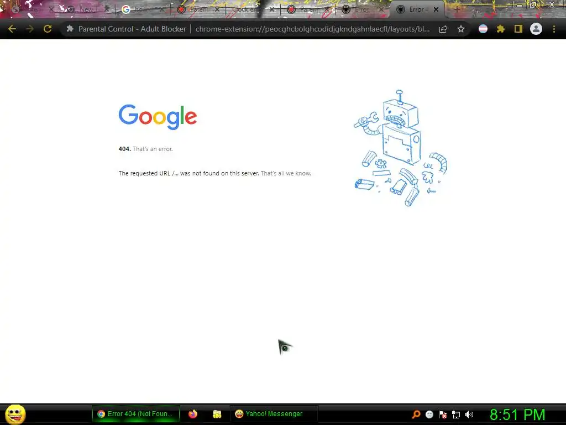The height and width of the screenshot is (425, 566).
Task: Go back using the browser back arrow
Action: (12, 29)
